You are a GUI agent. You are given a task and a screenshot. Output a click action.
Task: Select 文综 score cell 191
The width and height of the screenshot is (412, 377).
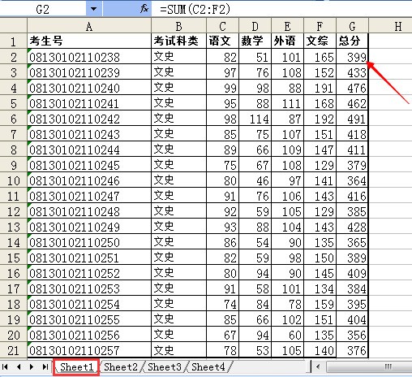tap(320, 88)
